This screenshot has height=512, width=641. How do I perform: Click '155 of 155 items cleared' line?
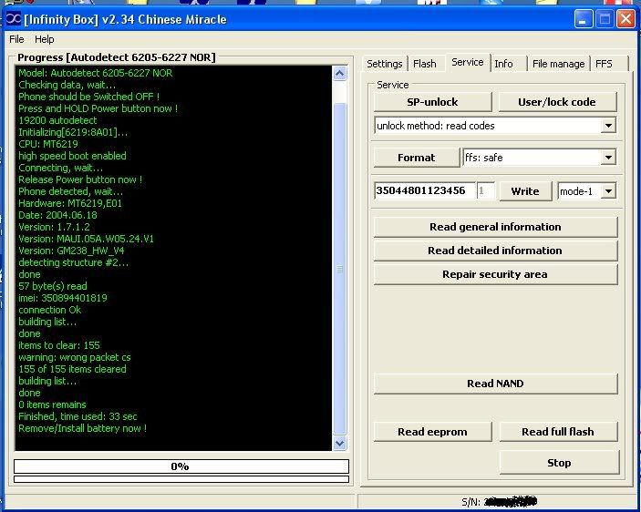(72, 369)
